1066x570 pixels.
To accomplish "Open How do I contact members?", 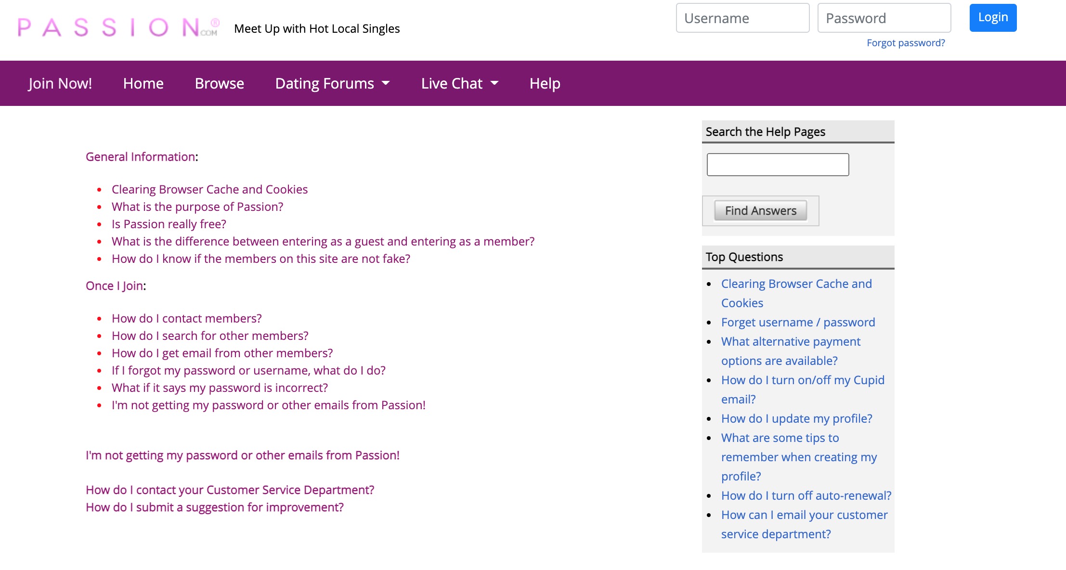I will [x=187, y=318].
